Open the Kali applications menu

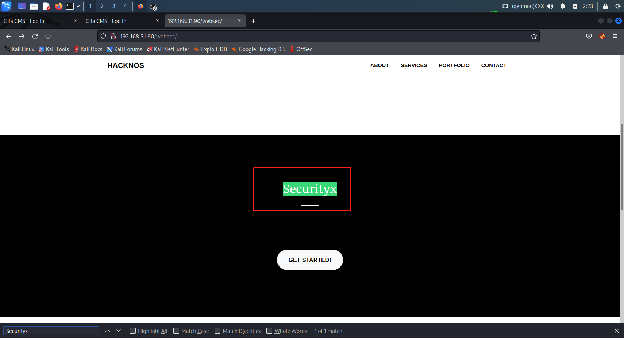(x=7, y=6)
